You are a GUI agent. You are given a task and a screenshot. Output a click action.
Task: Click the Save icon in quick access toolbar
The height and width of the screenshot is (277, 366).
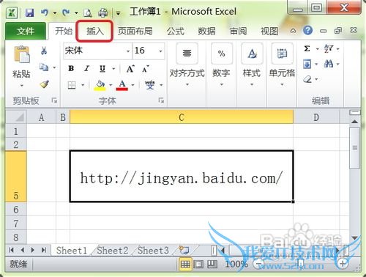pyautogui.click(x=29, y=12)
